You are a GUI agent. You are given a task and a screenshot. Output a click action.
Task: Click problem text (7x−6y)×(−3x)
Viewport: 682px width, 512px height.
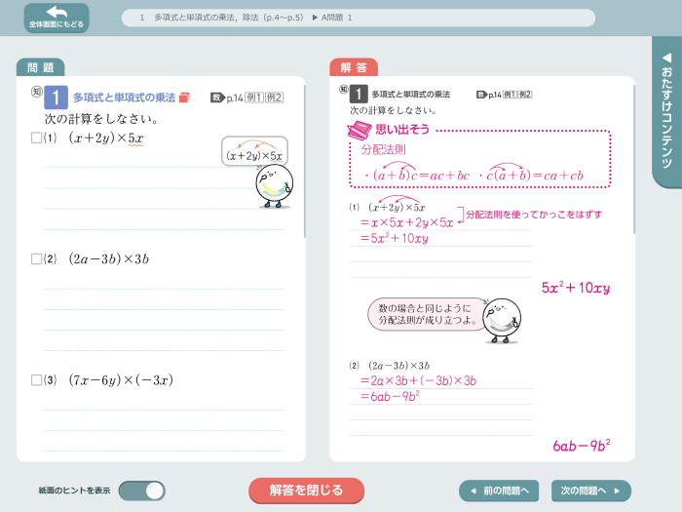coord(121,380)
